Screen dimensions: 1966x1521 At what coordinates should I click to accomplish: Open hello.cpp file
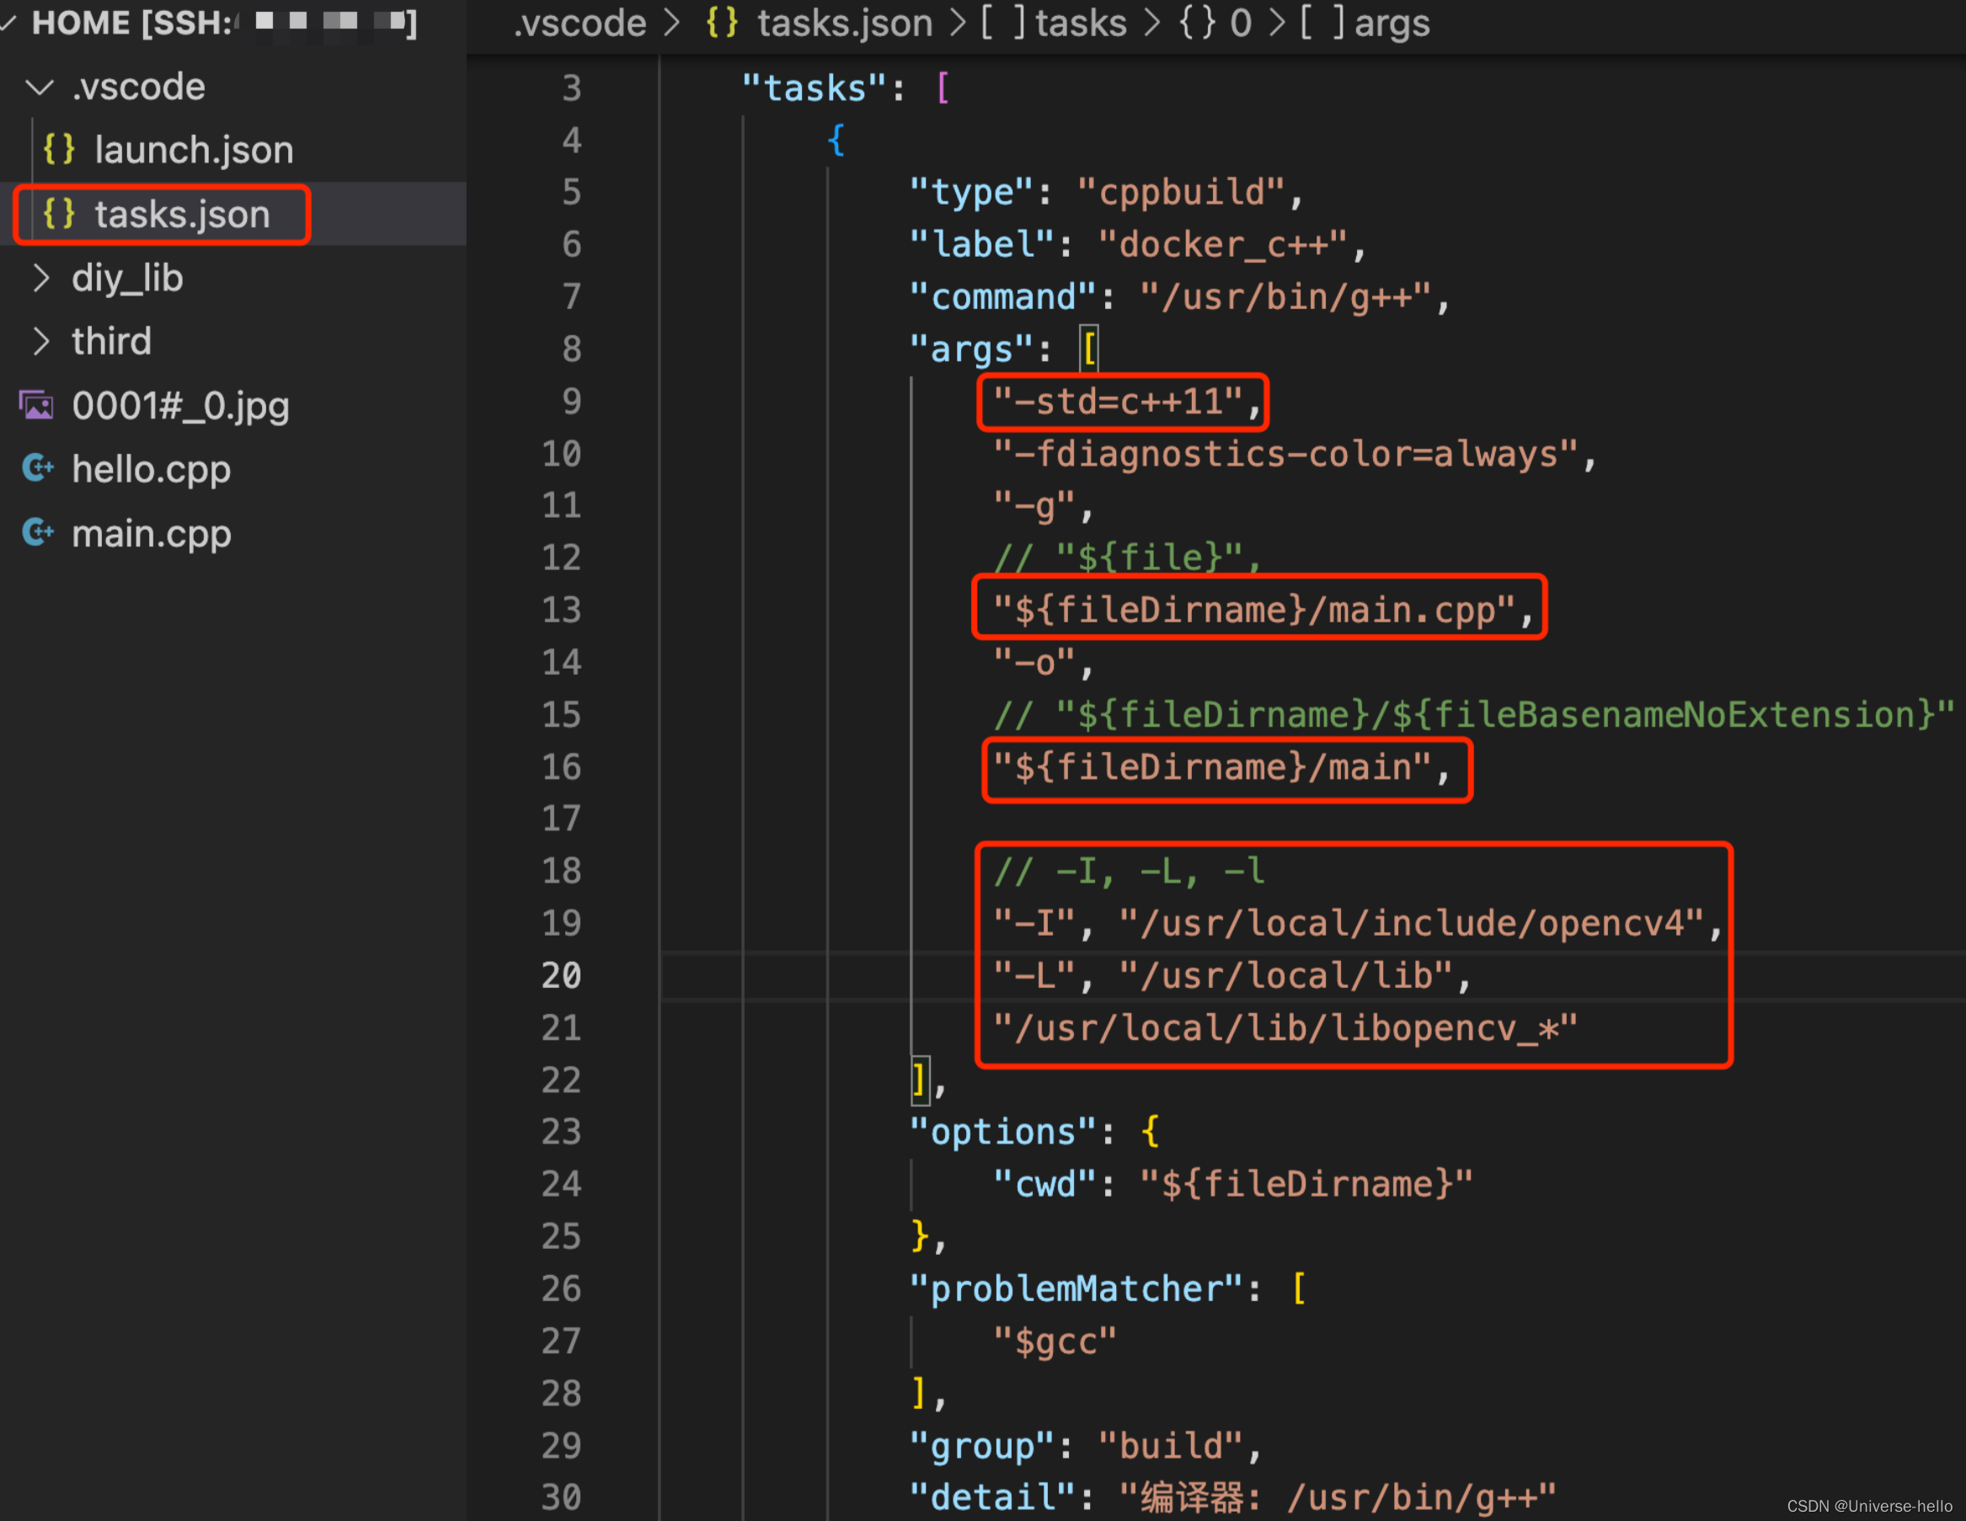[x=152, y=469]
